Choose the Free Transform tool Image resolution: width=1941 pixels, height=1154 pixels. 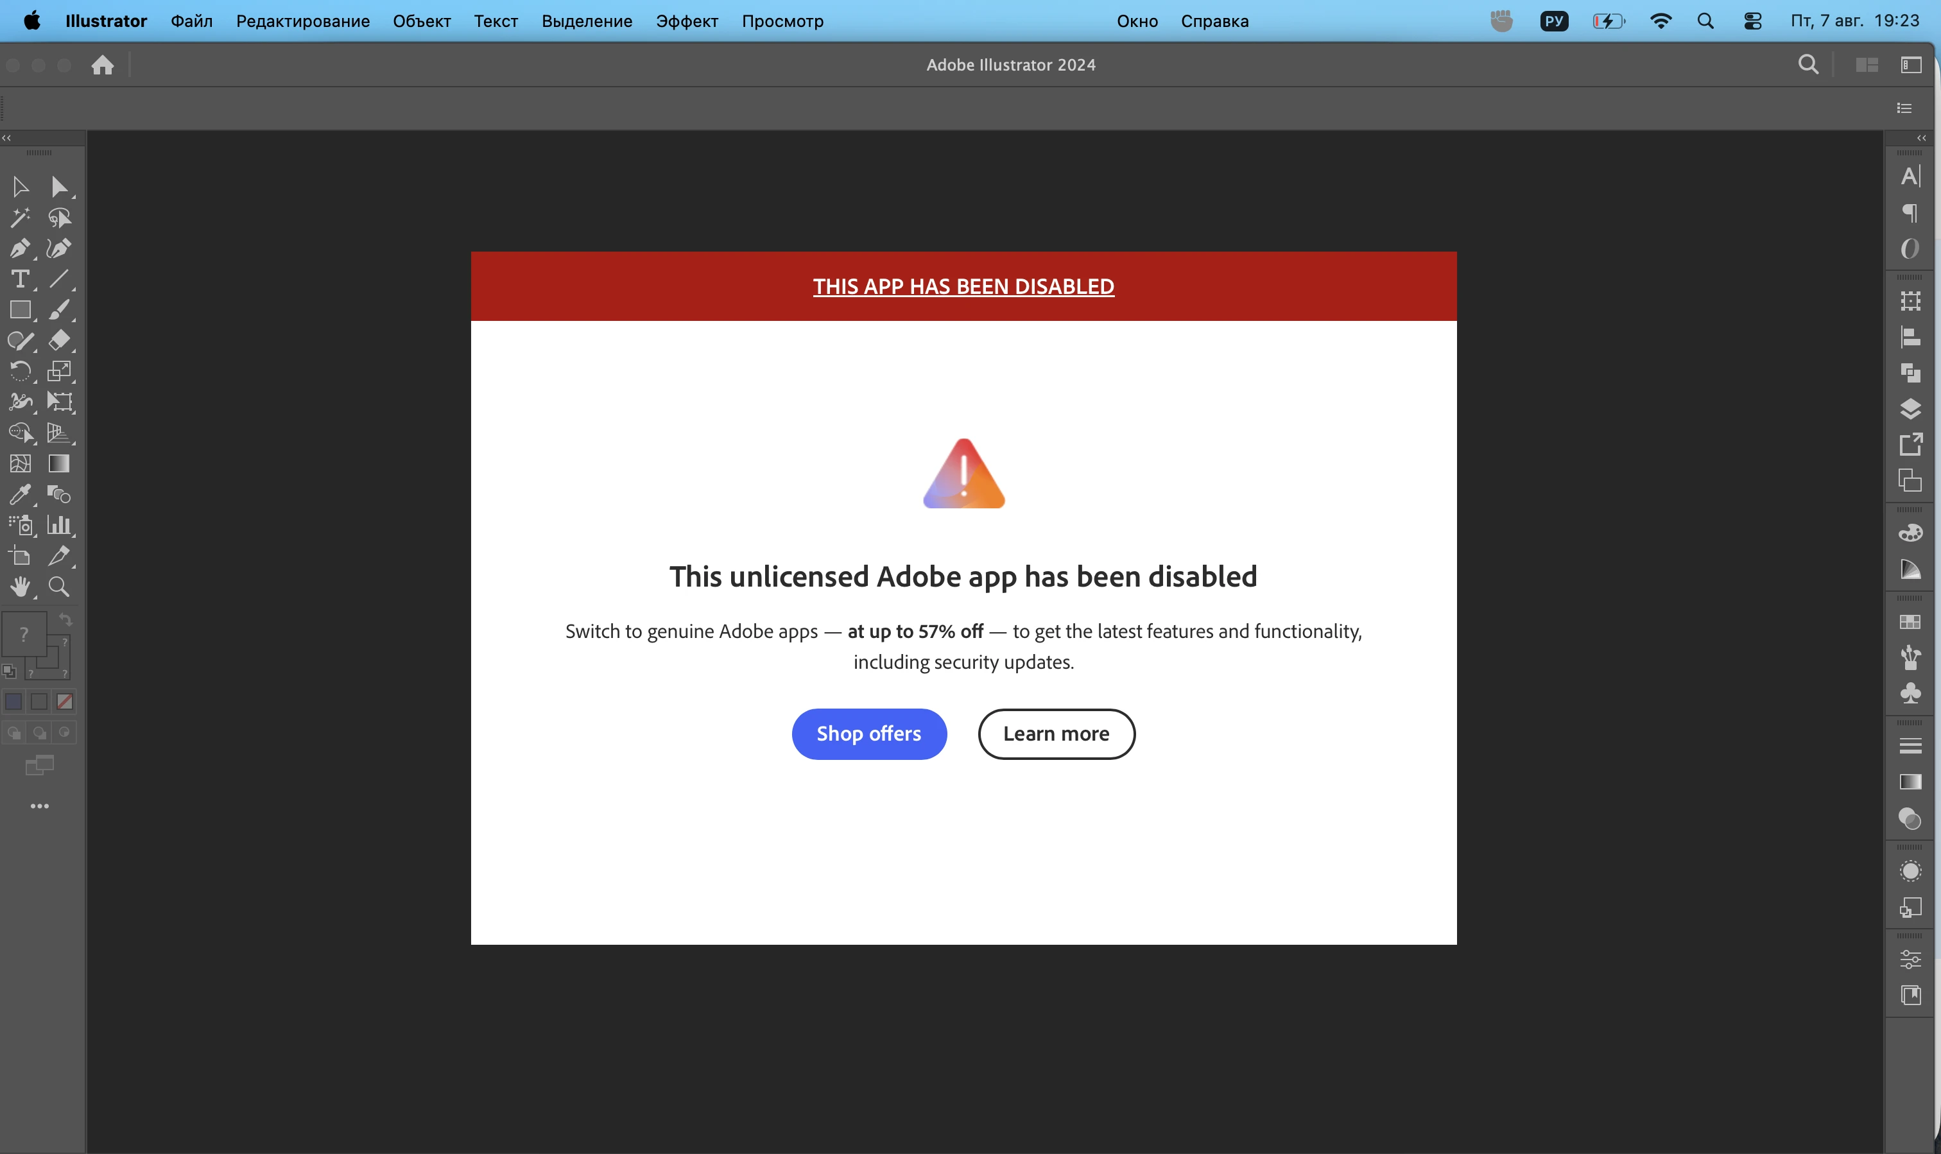click(59, 402)
